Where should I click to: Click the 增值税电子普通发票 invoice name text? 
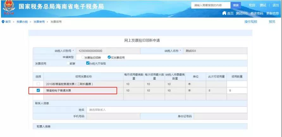click(58, 90)
